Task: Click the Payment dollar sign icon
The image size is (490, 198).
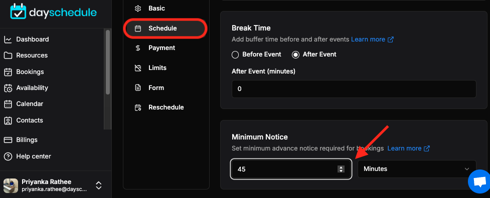Action: [x=138, y=48]
